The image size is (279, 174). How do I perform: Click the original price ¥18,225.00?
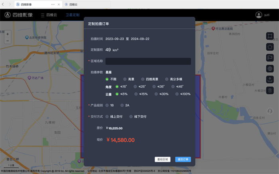click(x=114, y=128)
